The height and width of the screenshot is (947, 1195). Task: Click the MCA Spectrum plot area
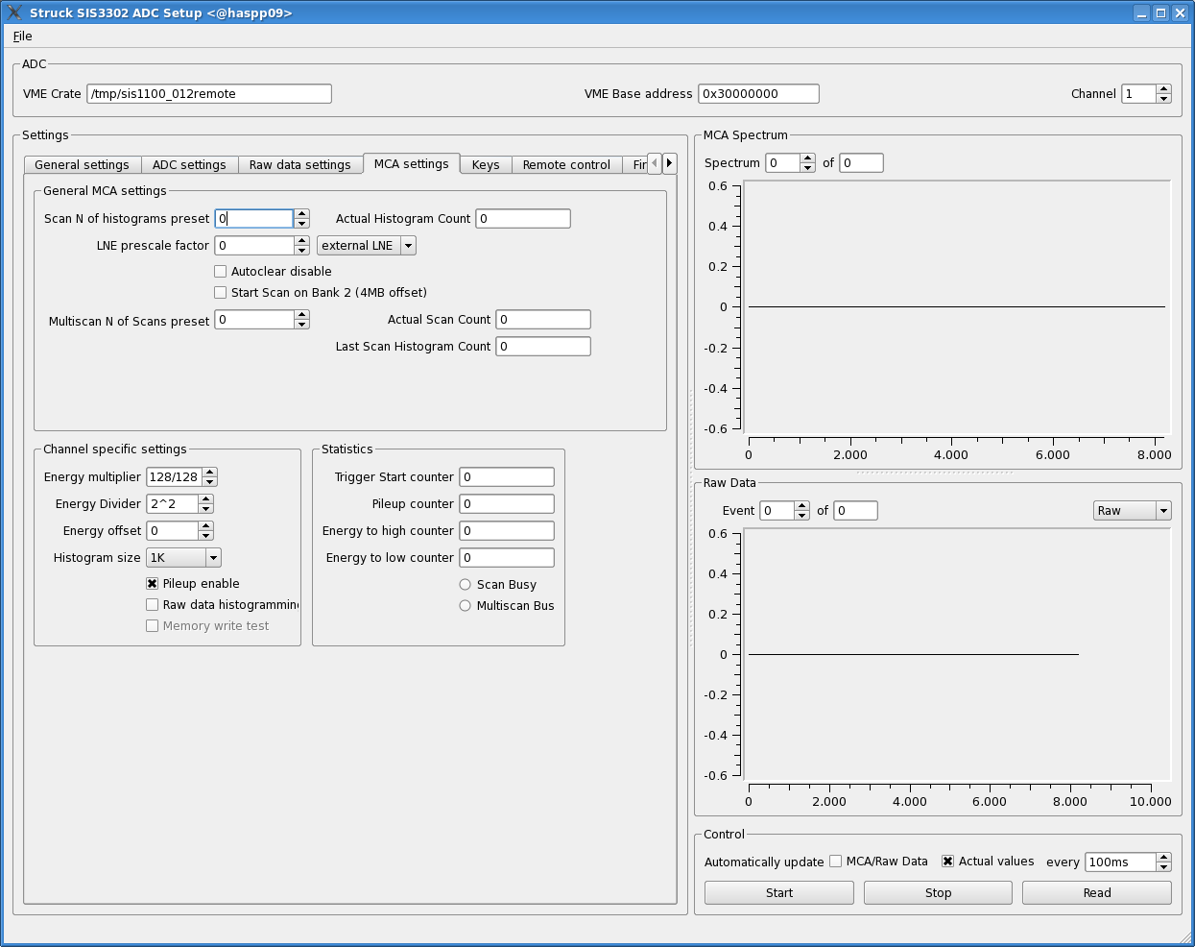click(957, 307)
